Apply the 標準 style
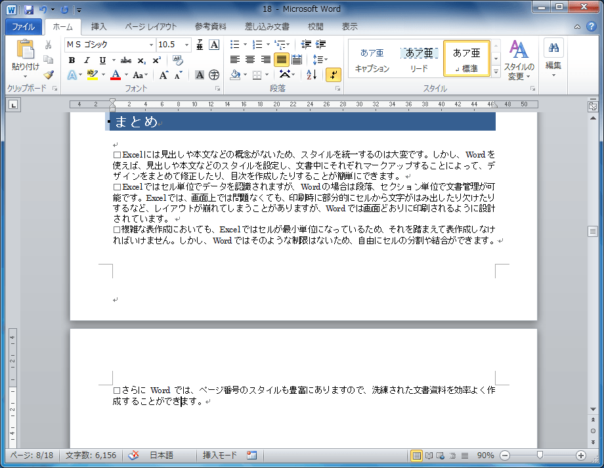This screenshot has width=604, height=468. (x=467, y=59)
